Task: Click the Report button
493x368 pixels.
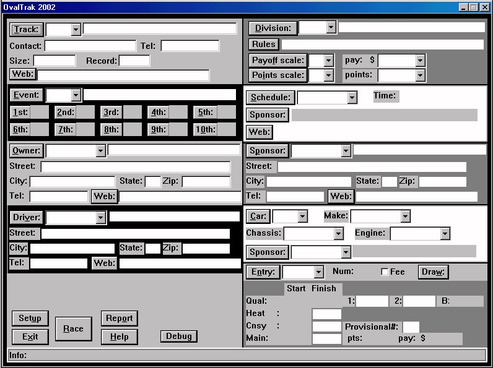Action: (x=119, y=319)
